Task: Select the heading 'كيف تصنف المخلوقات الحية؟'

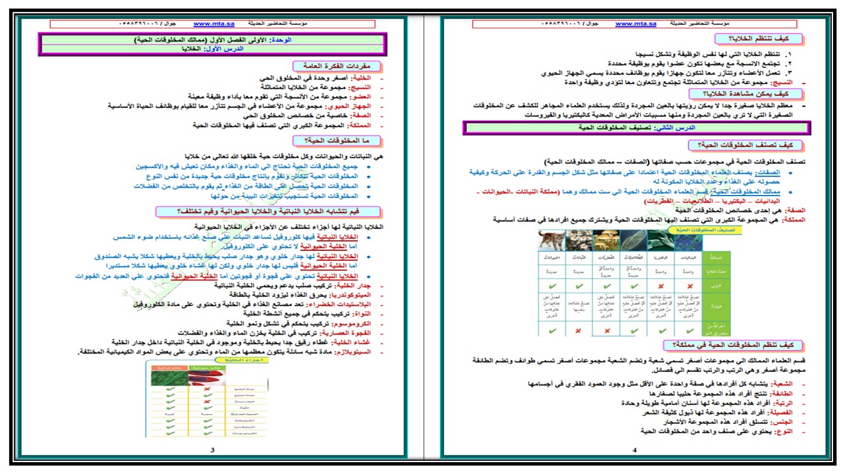Action: tap(746, 145)
